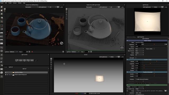Viewport: 169px width, 95px height.
Task: Click first Light Controls button
Action: (x=17, y=60)
